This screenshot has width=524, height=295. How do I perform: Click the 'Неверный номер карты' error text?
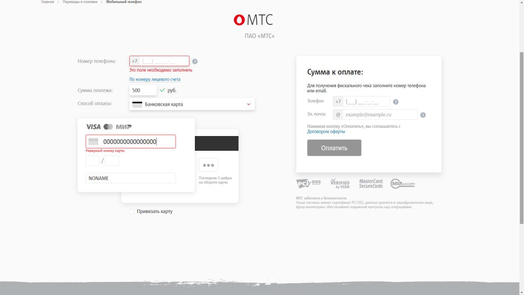pos(105,151)
